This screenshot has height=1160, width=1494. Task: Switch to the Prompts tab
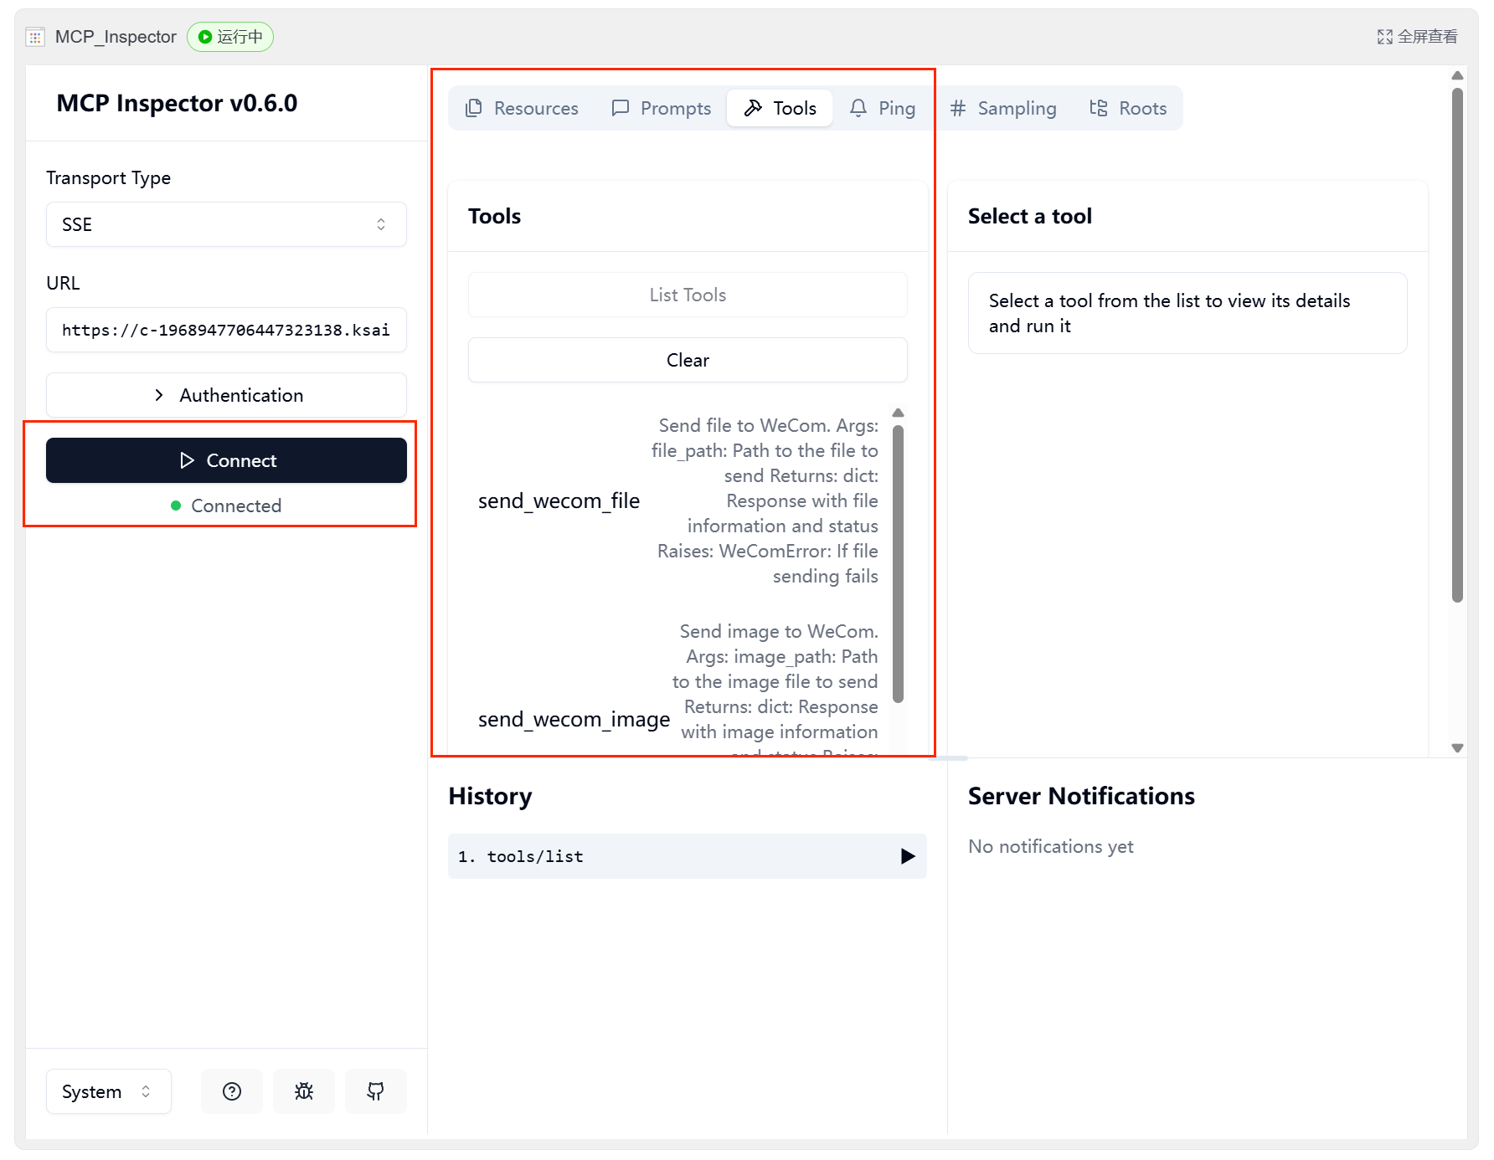point(662,108)
